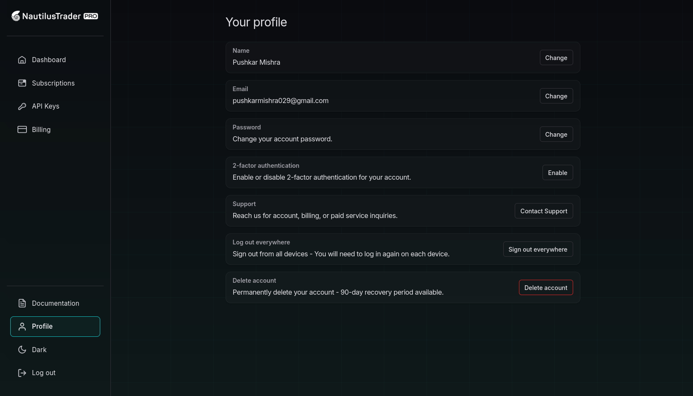Click the red Delete account button
Image resolution: width=693 pixels, height=396 pixels.
[545, 288]
